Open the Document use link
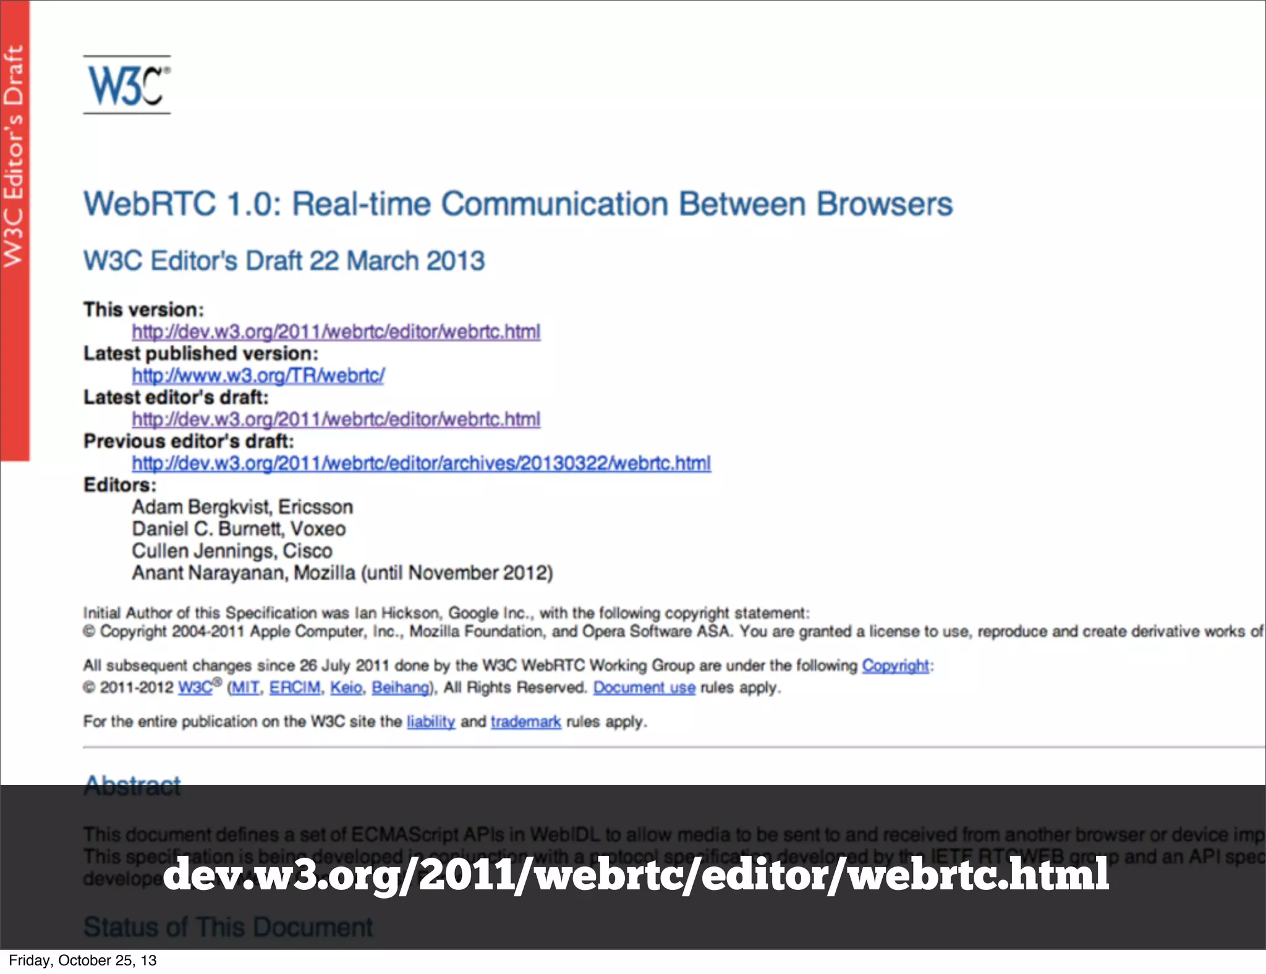Viewport: 1266px width, 974px height. [644, 688]
